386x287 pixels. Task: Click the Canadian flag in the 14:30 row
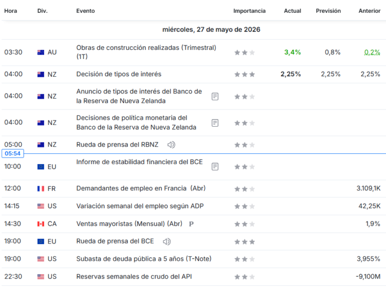tap(41, 224)
